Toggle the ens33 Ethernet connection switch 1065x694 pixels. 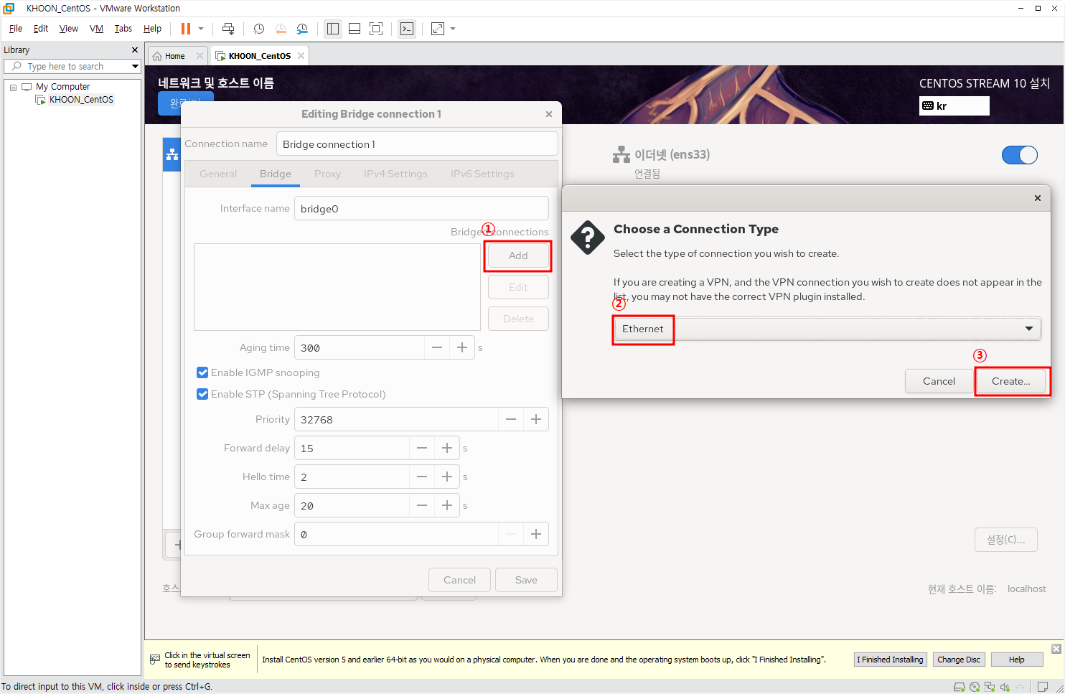1020,155
